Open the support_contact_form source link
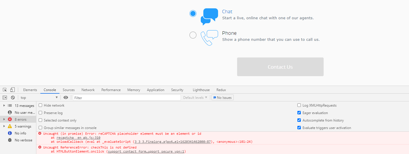The height and width of the screenshot is (154, 409). (146, 151)
